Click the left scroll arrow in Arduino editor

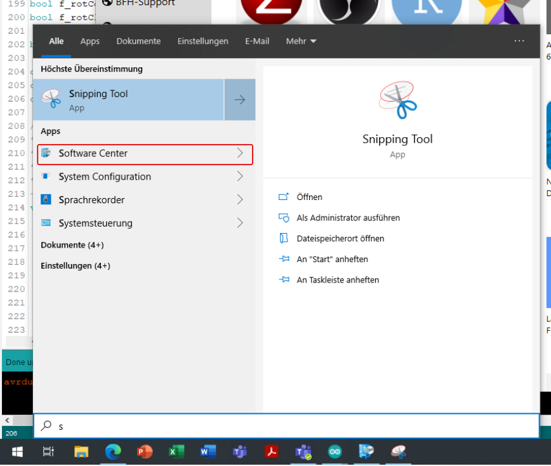tap(7, 420)
